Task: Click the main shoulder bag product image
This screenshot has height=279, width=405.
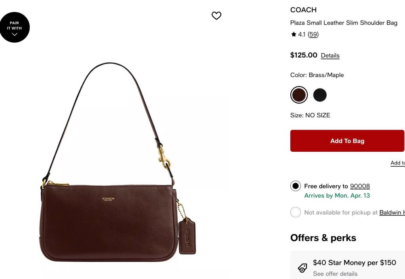Action: (118, 162)
